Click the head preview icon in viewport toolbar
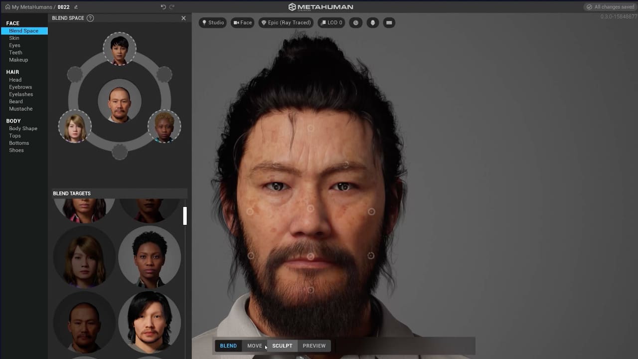The image size is (638, 359). pos(372,22)
